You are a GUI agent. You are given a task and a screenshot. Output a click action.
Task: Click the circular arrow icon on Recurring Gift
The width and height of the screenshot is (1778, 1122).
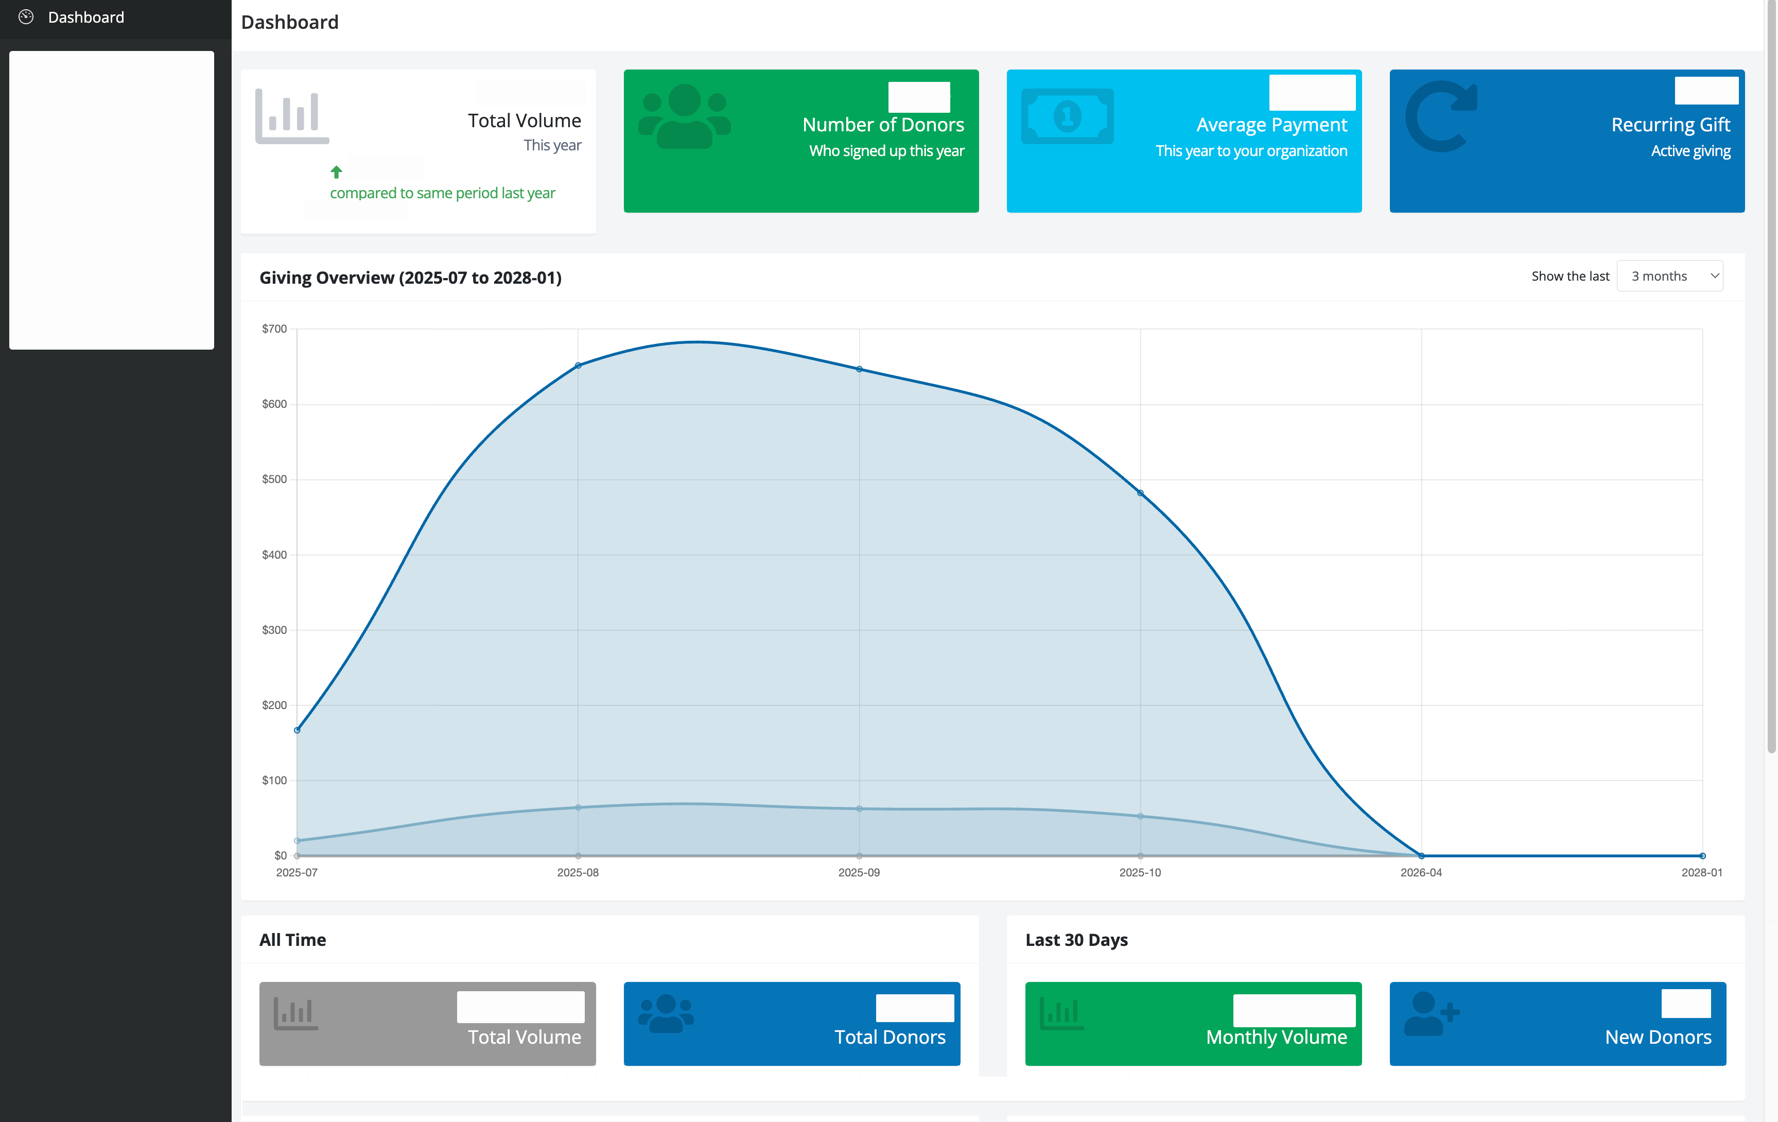[1440, 116]
